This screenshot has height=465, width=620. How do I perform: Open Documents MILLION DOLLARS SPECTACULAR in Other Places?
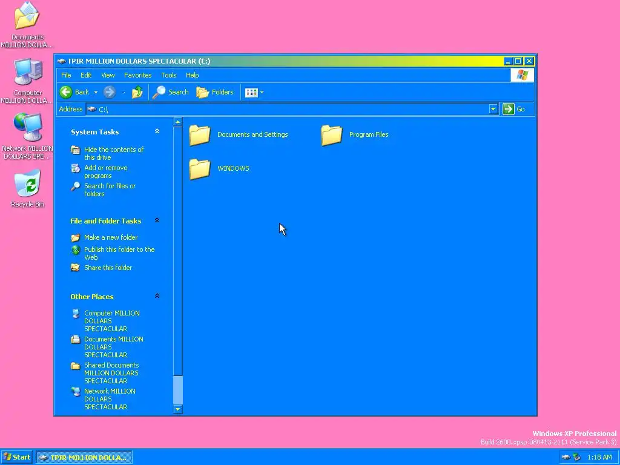pos(113,347)
